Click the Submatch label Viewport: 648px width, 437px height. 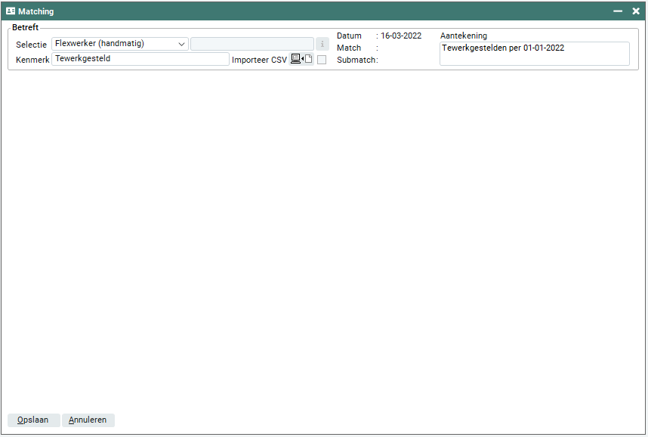tap(356, 60)
